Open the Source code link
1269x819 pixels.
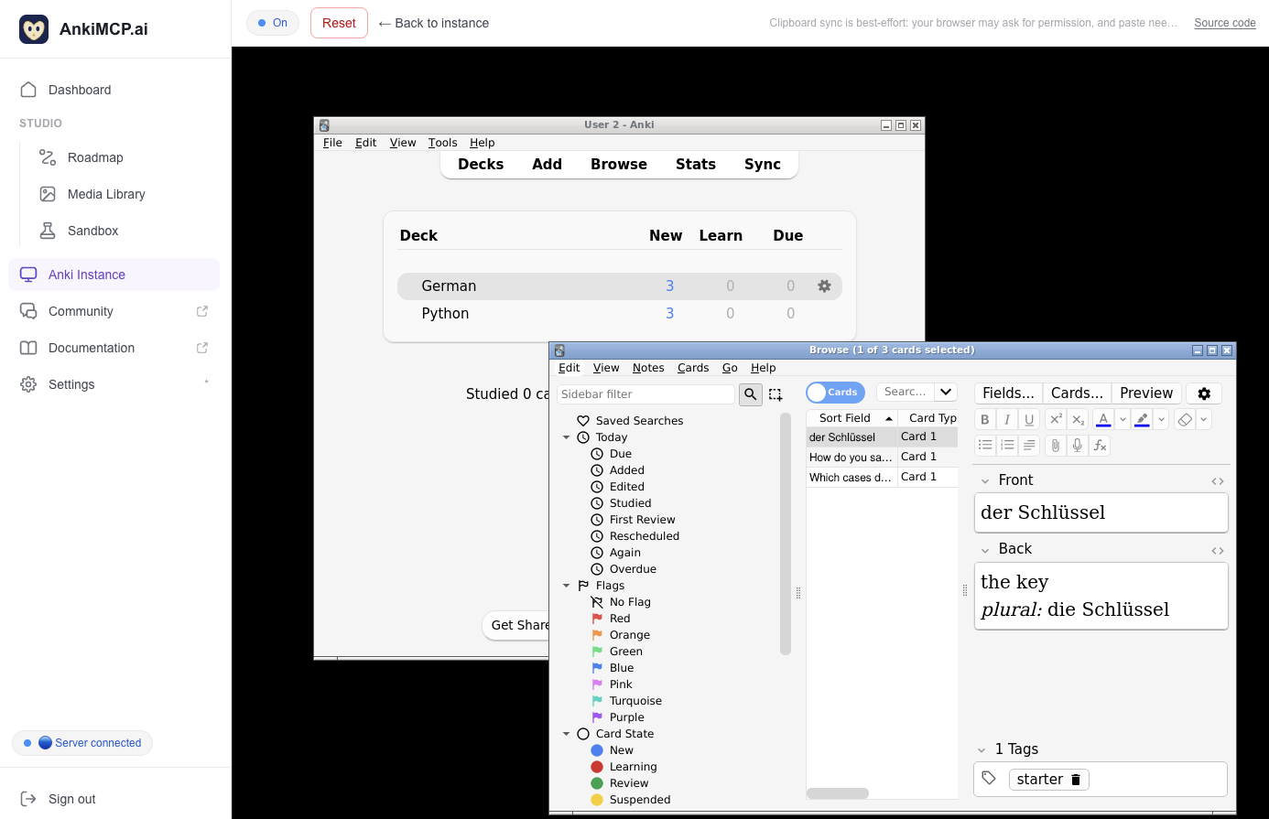pos(1225,23)
